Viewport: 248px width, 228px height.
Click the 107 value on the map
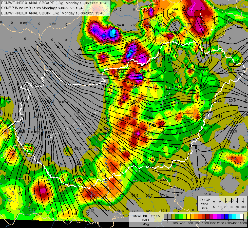click(93, 71)
